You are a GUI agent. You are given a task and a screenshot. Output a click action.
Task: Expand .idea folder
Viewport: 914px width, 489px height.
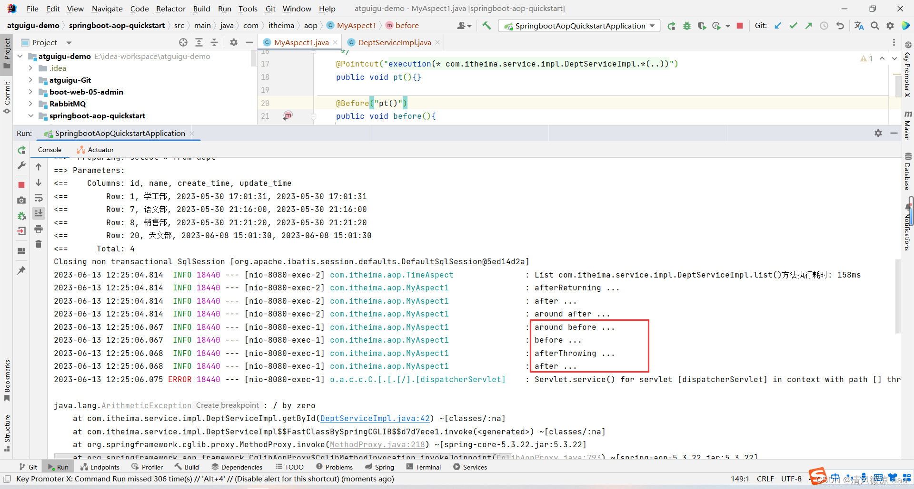click(30, 68)
